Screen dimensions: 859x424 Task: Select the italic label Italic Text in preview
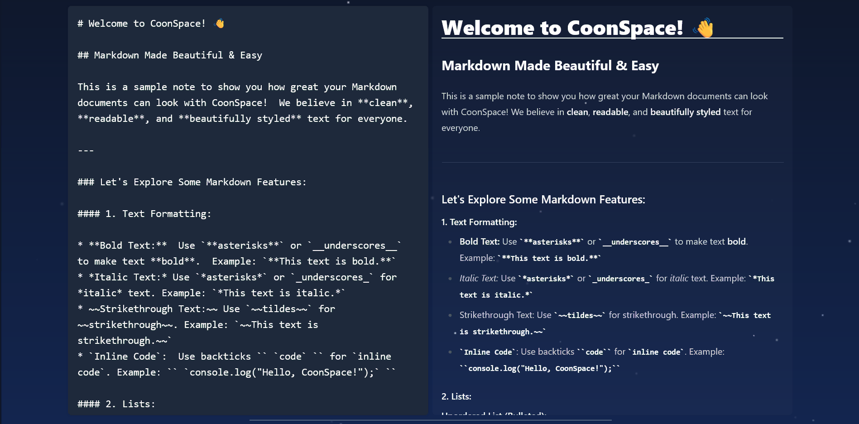(478, 279)
